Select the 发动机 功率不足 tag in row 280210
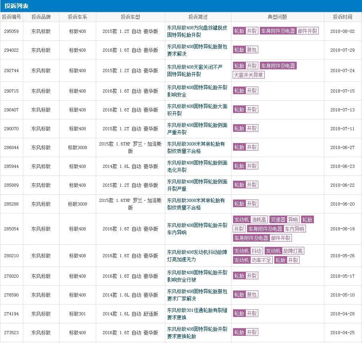The height and width of the screenshot is (343, 362). click(x=253, y=260)
